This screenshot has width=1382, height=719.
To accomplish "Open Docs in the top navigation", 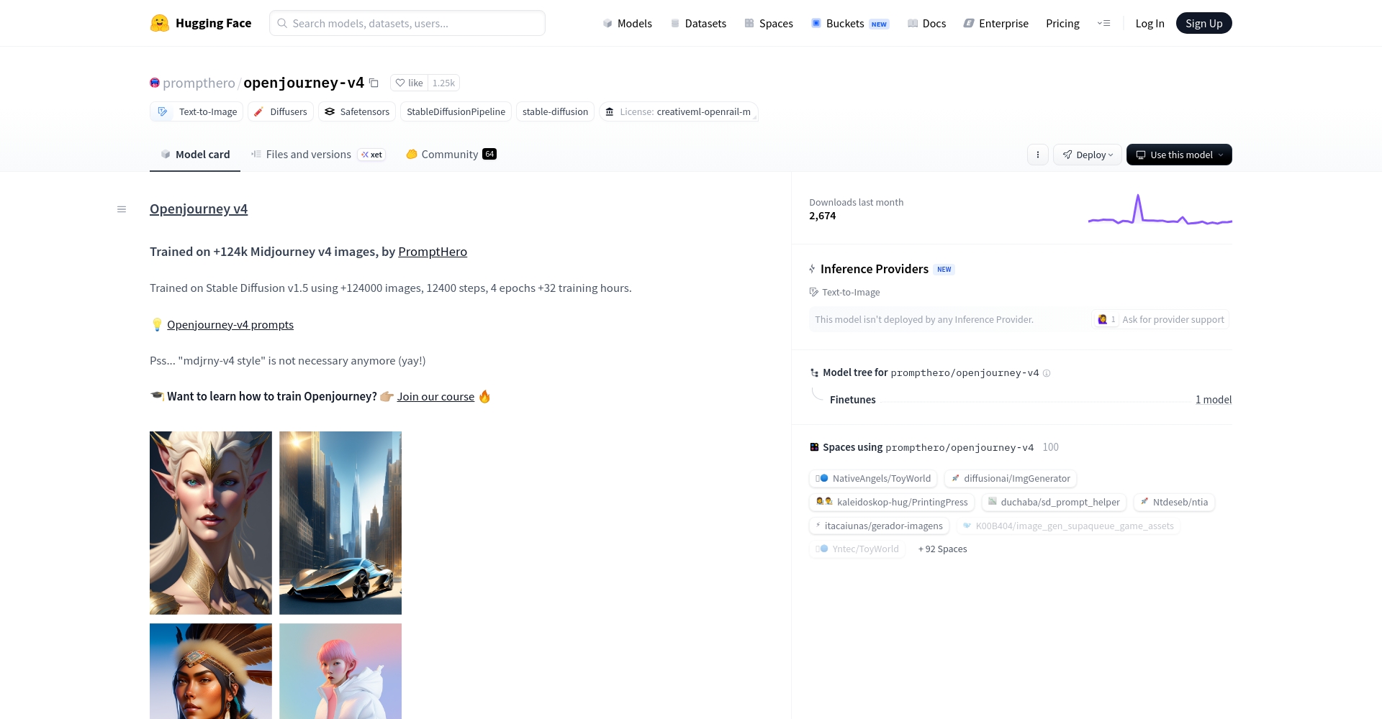I will [927, 23].
